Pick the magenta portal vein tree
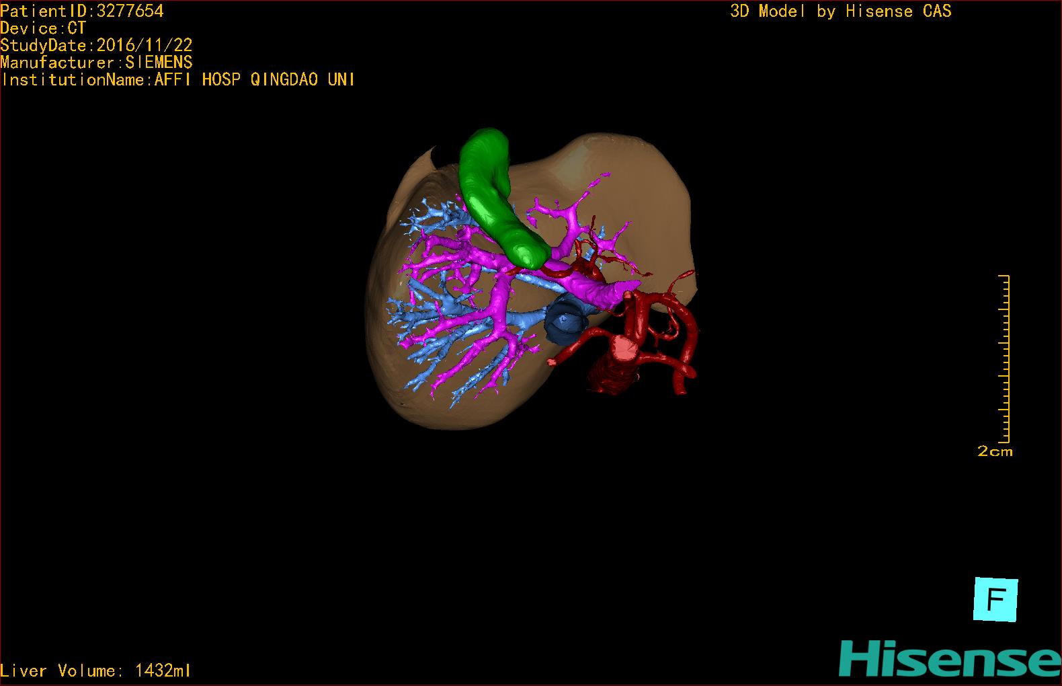Image resolution: width=1062 pixels, height=686 pixels. click(x=499, y=296)
